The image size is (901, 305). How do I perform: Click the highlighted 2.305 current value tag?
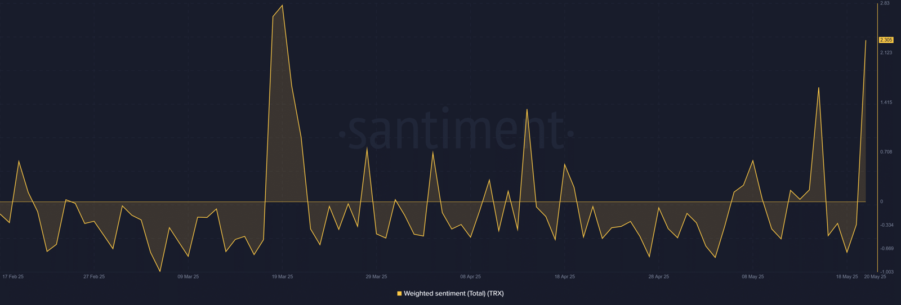[x=886, y=40]
